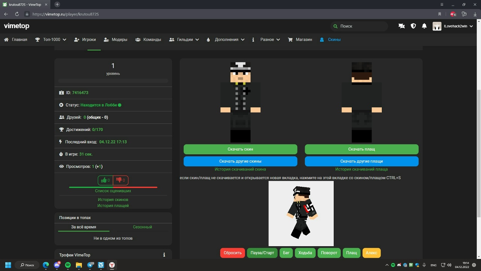Click the browser page vertical scrollbar
The height and width of the screenshot is (271, 481).
point(478,151)
